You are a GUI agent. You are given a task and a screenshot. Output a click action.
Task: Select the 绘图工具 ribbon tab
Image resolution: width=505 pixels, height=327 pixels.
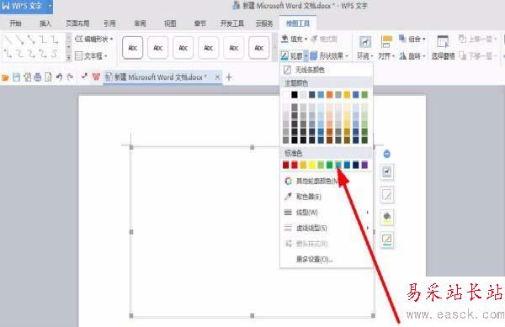coord(298,24)
